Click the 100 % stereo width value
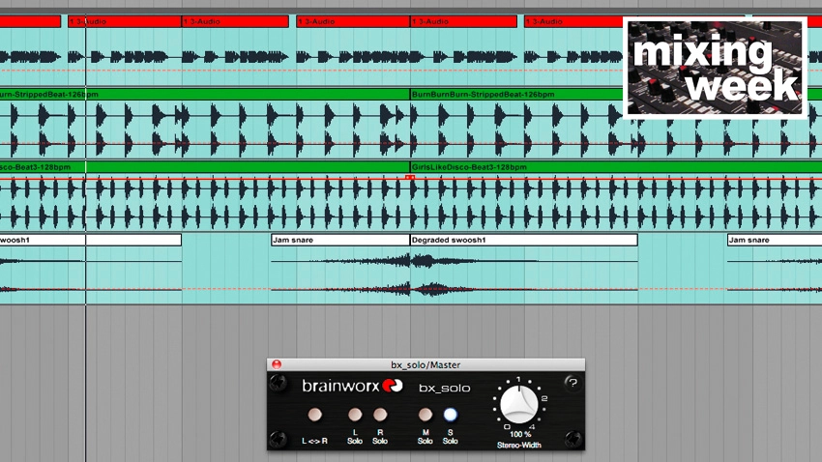This screenshot has width=822, height=462. tap(520, 434)
